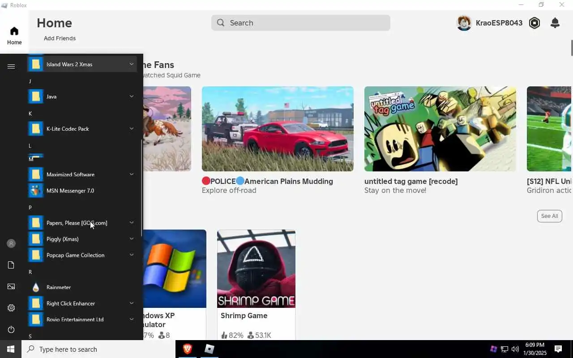Launch the Rainmeter app icon
The image size is (573, 358).
coord(36,287)
